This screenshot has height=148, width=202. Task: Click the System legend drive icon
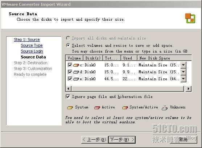click(70, 108)
